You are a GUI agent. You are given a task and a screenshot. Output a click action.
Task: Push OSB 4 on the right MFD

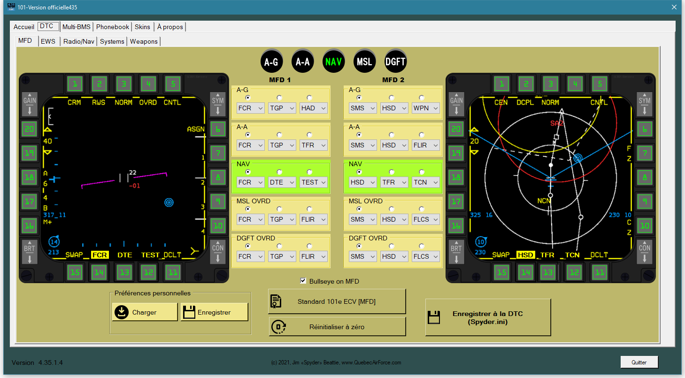(575, 84)
